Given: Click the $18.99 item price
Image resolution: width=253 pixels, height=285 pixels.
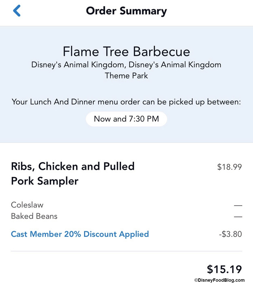Looking at the screenshot, I should [x=229, y=167].
